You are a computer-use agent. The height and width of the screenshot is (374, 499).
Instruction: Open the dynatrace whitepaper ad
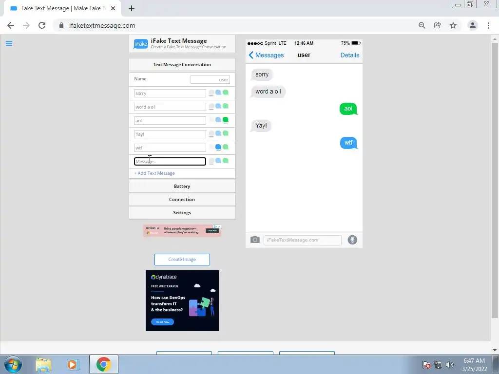click(x=182, y=300)
